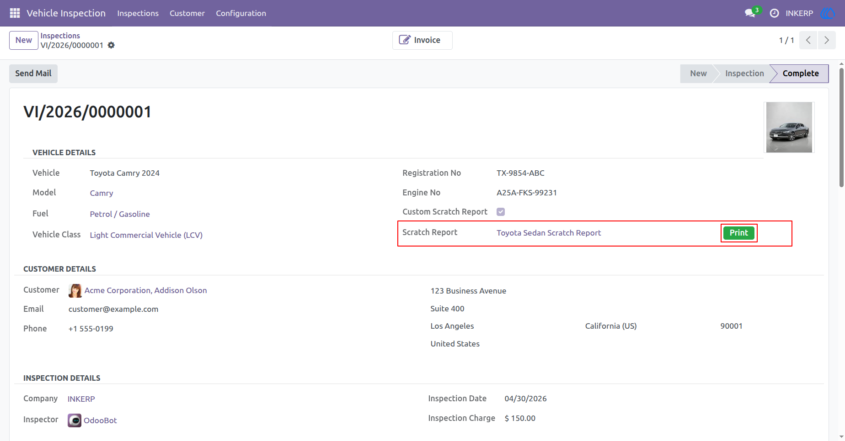Click the 04/30/2026 inspection date
Viewport: 845px width, 441px height.
point(525,399)
